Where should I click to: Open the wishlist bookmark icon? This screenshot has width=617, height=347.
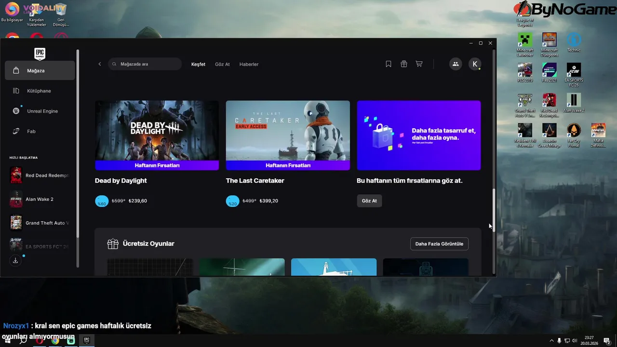click(389, 64)
